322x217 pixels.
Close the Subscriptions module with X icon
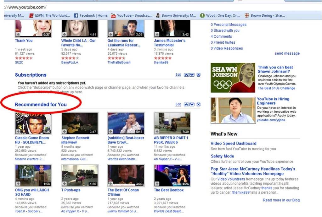198,75
